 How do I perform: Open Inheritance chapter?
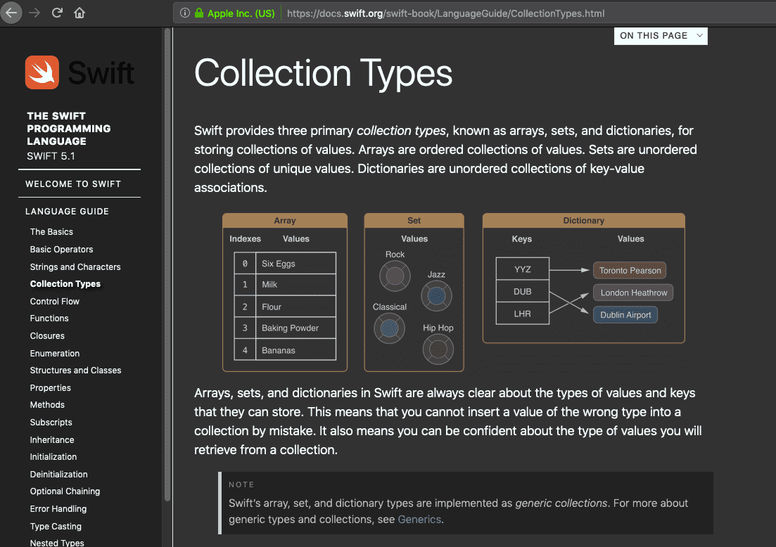[x=52, y=439]
